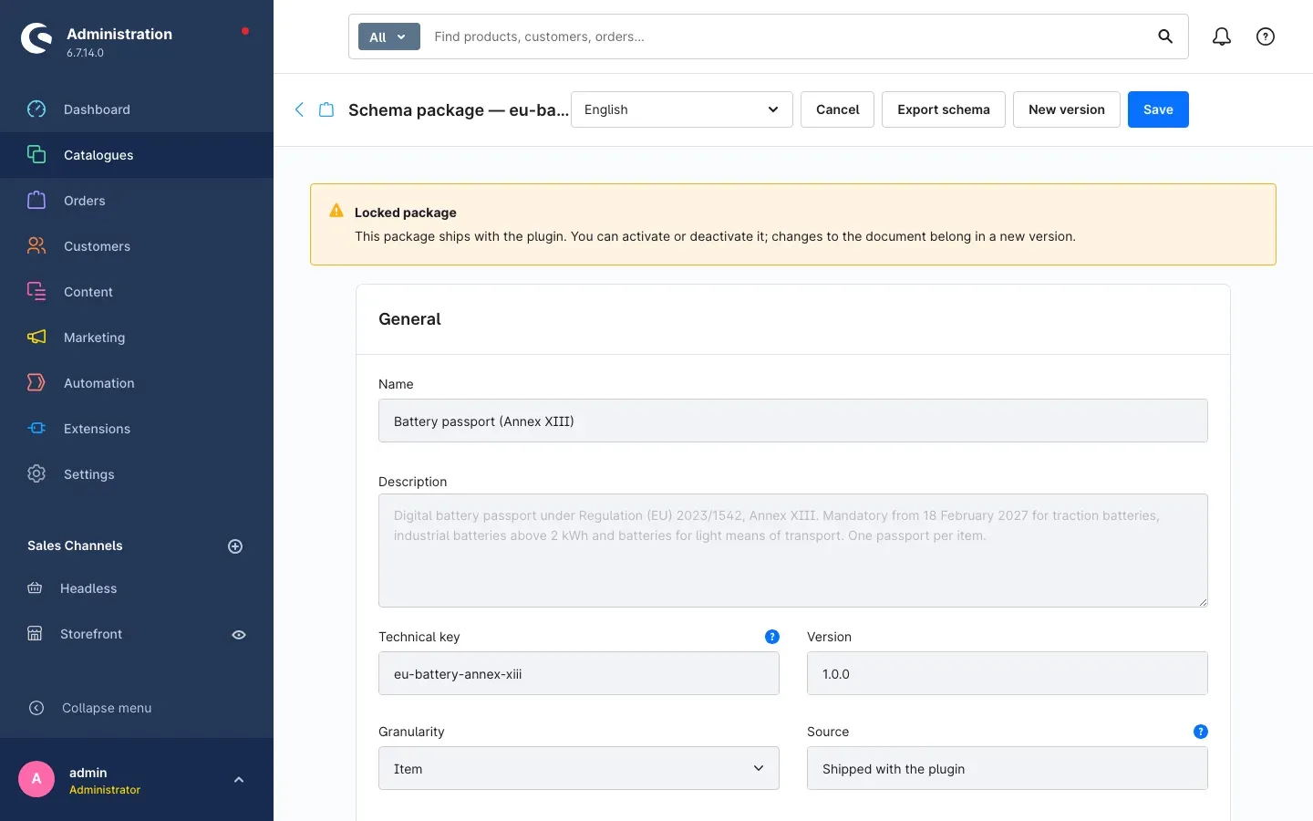Image resolution: width=1313 pixels, height=821 pixels.
Task: Open Storefront sales channel
Action: (x=91, y=634)
